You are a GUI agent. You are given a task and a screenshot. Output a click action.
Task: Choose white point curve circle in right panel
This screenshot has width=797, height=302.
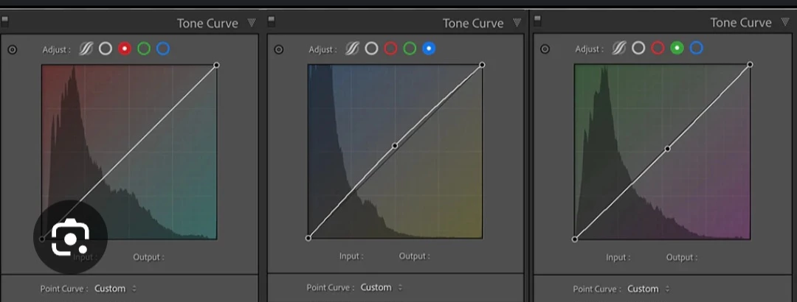pyautogui.click(x=638, y=48)
